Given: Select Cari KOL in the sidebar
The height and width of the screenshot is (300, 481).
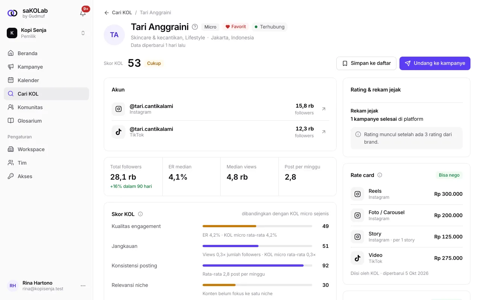Looking at the screenshot, I should point(46,94).
